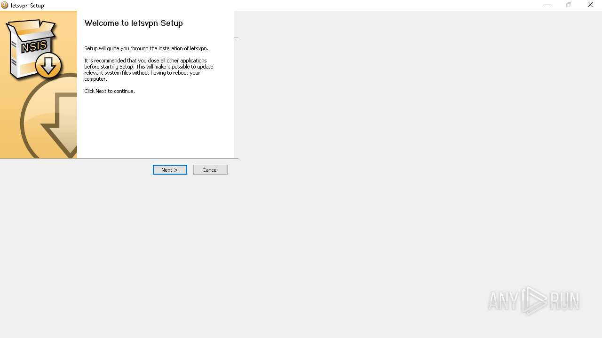Viewport: 602px width, 338px height.
Task: Click the 'letsvpn Setup' window title text
Action: click(27, 6)
